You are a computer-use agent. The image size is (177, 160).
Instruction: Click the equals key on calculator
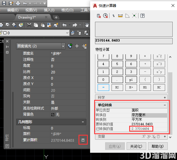click(103, 87)
